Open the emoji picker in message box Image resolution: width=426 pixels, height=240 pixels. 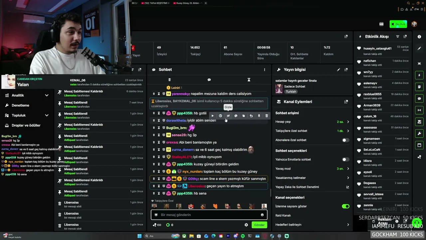262,215
